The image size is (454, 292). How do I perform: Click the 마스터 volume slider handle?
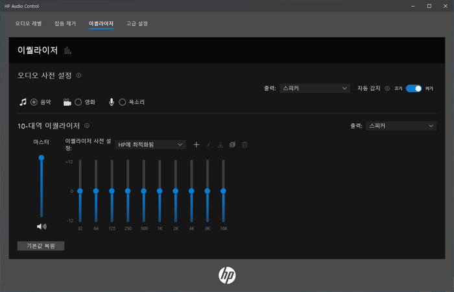[42, 158]
